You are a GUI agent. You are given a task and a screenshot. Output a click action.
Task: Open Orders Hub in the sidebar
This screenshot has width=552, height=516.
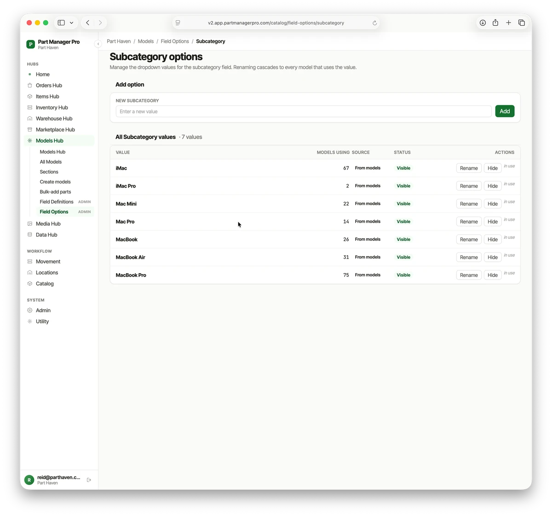pos(59,86)
